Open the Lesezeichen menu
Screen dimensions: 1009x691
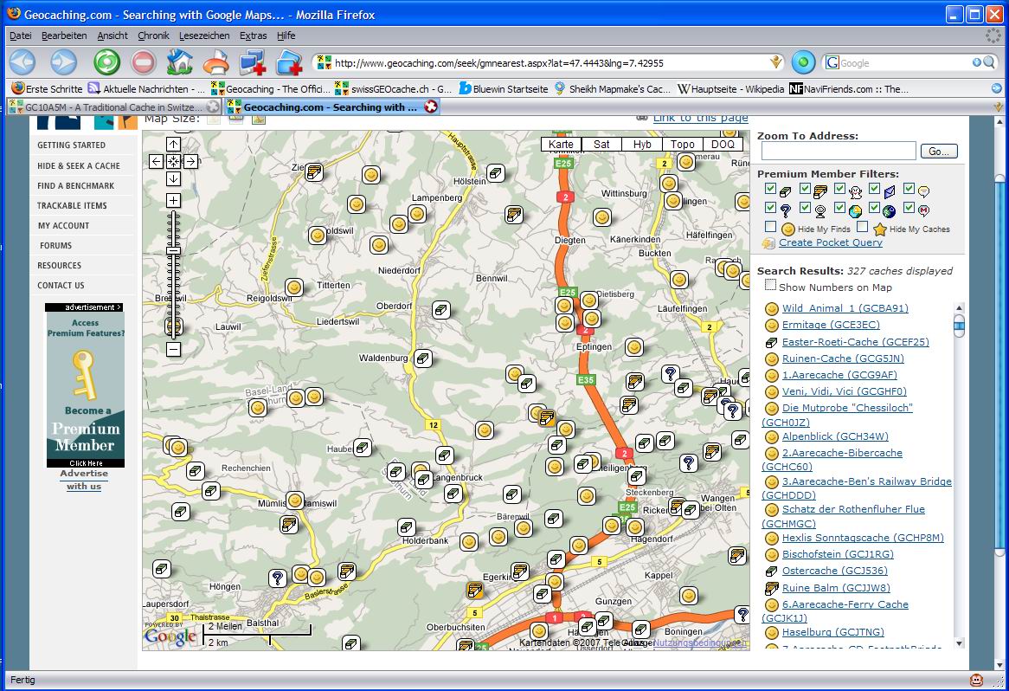pyautogui.click(x=204, y=36)
